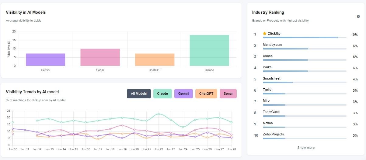Toggle the Sonar series filter
Viewport: 366px width, 160px height.
[x=228, y=94]
